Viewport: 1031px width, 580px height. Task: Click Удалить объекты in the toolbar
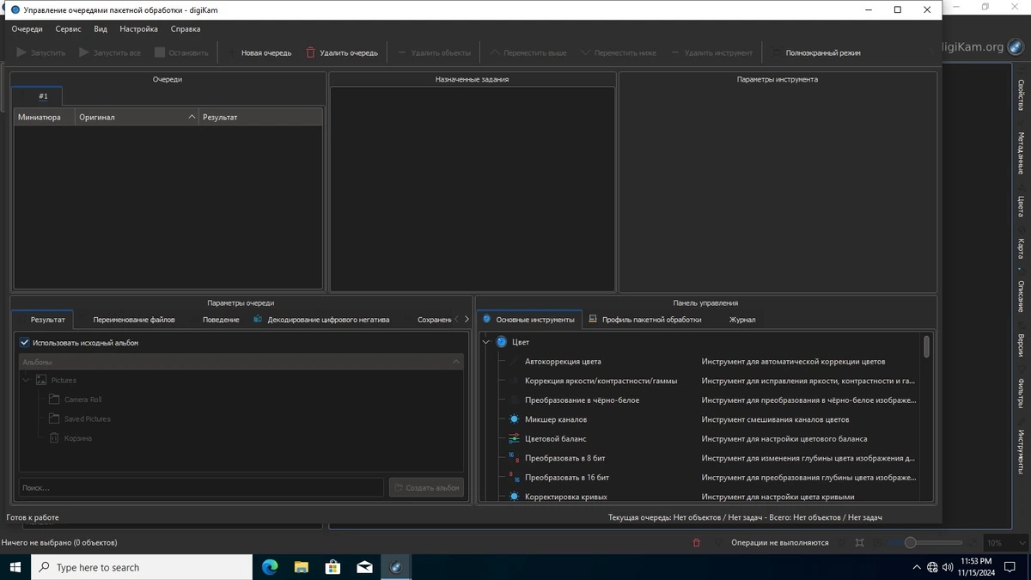point(434,52)
